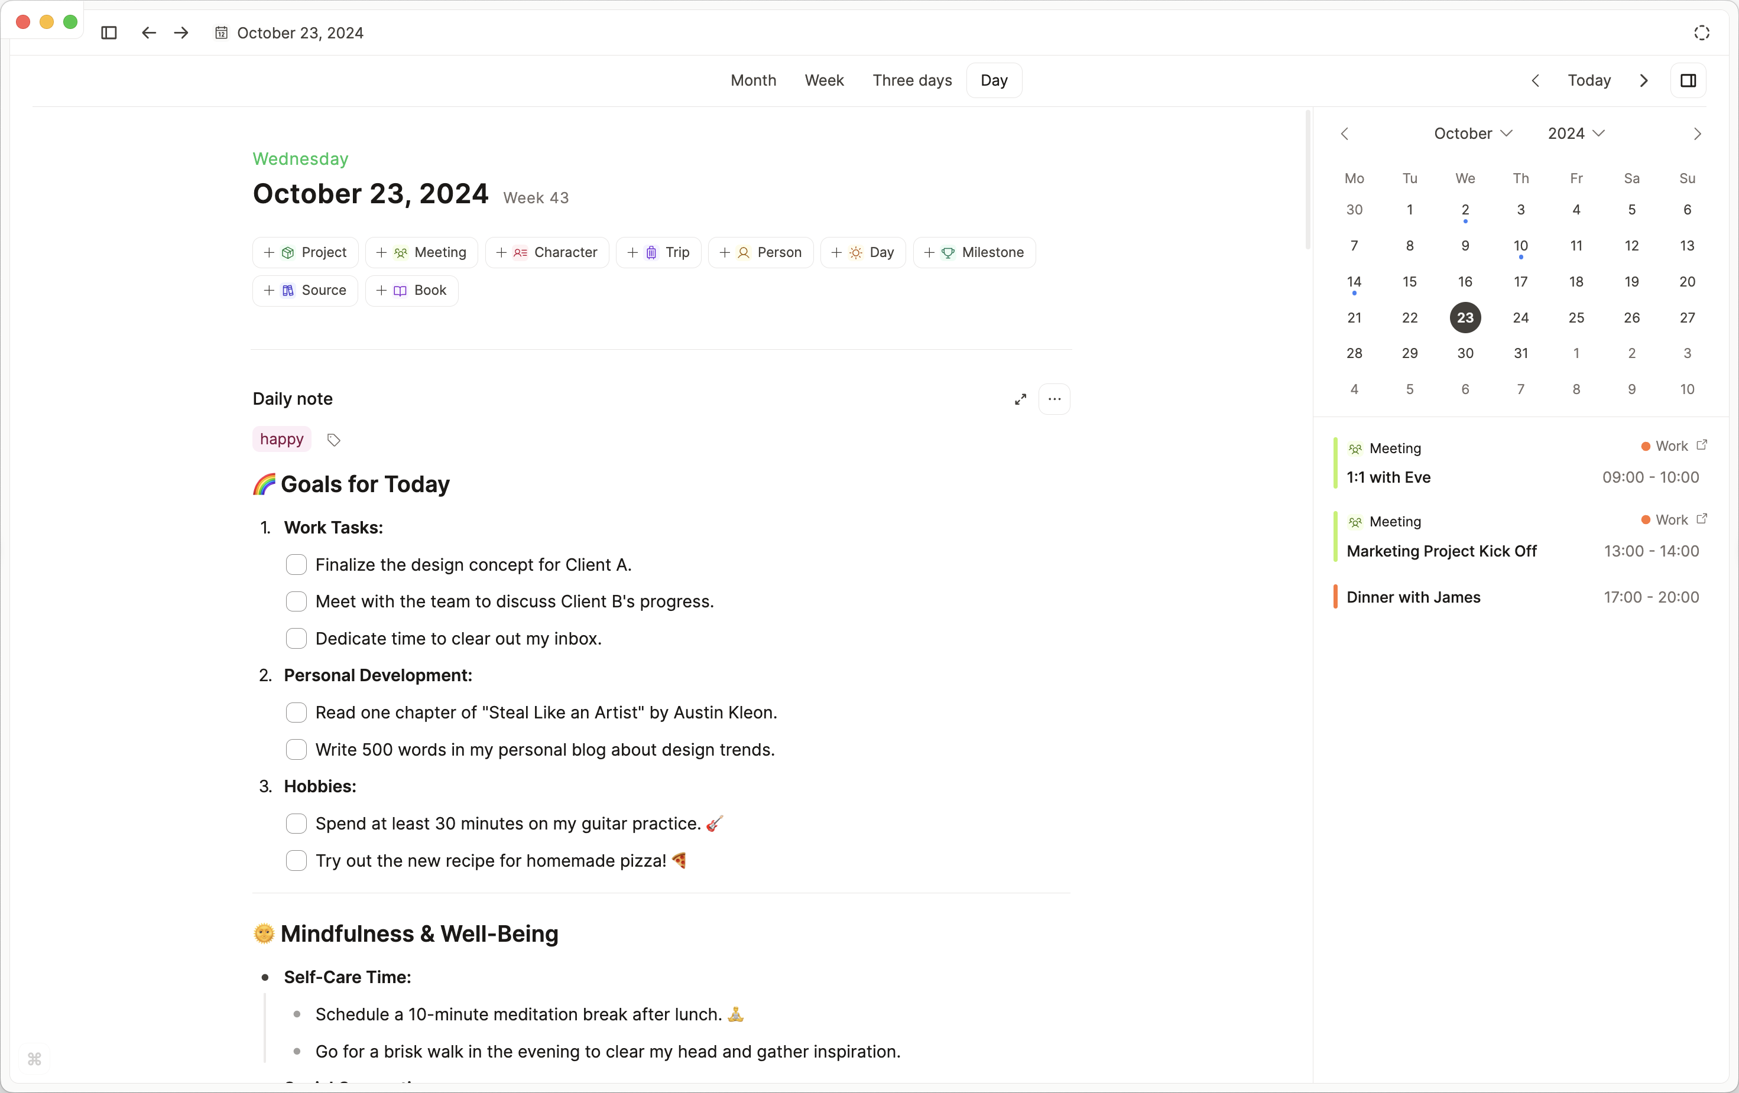Open the 2024 year dropdown
The image size is (1739, 1093).
[1576, 134]
